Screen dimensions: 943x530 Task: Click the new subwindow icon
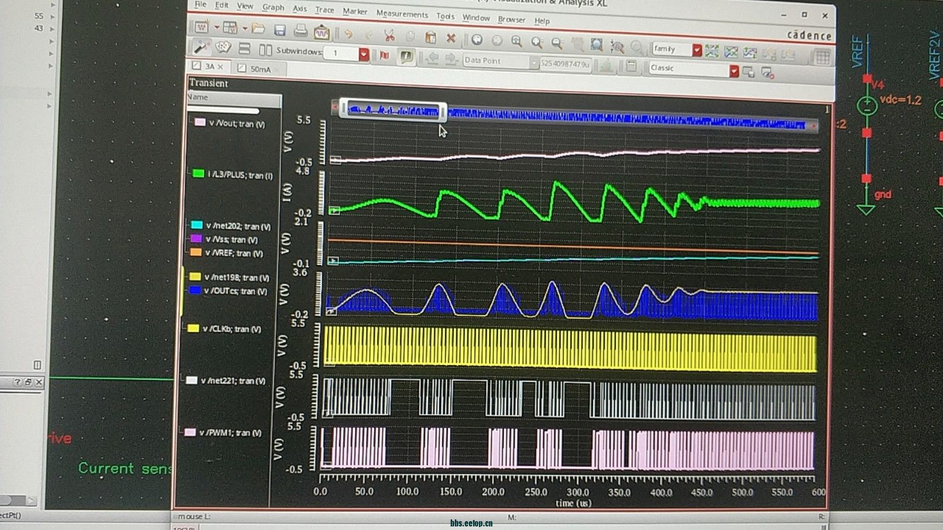click(230, 28)
